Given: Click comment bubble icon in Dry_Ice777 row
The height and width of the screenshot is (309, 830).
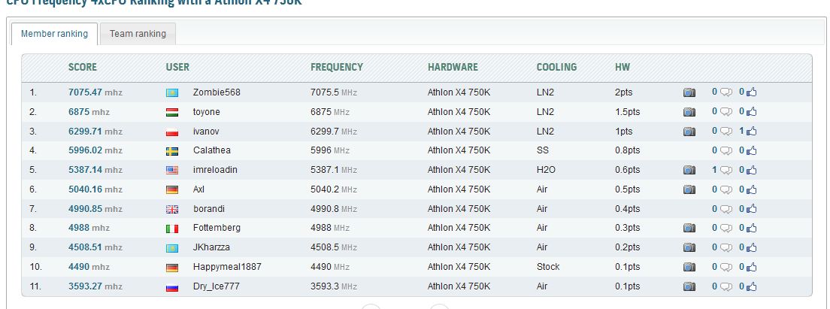Looking at the screenshot, I should [x=726, y=286].
